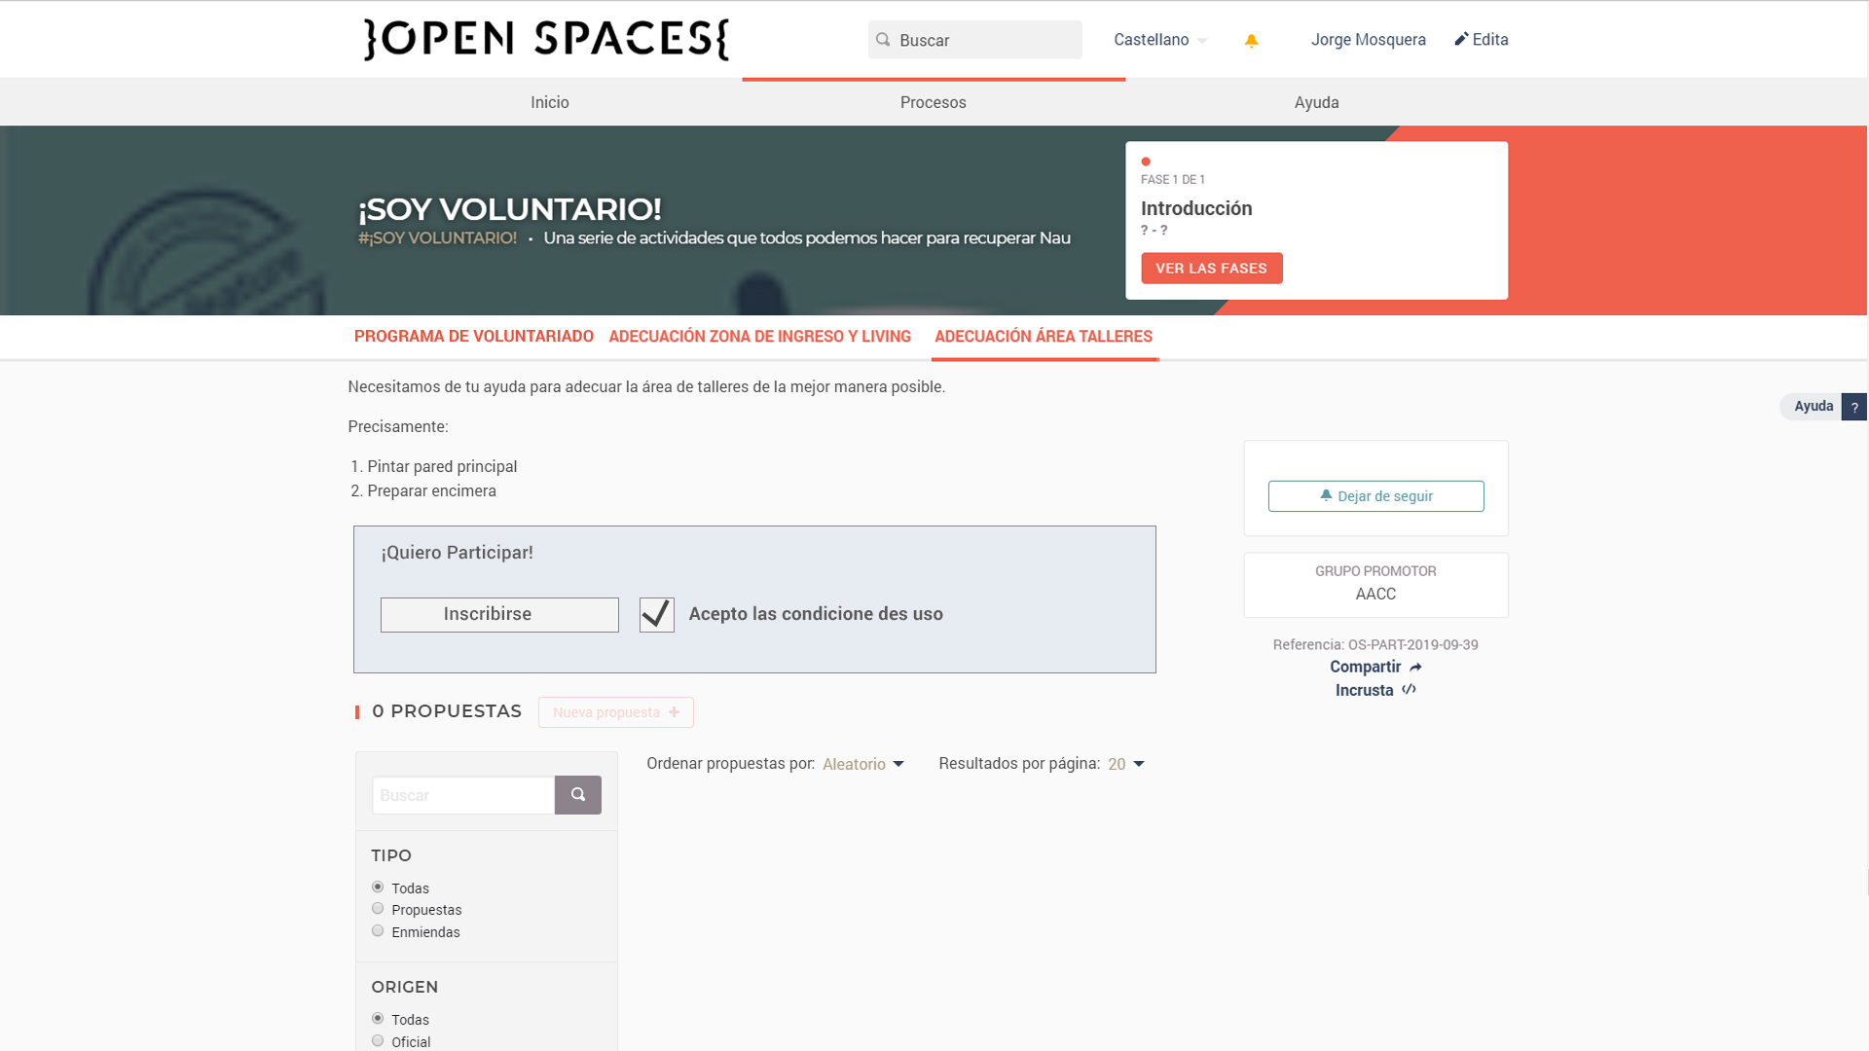Click the notification bell icon
This screenshot has height=1051, width=1869.
coord(1251,40)
